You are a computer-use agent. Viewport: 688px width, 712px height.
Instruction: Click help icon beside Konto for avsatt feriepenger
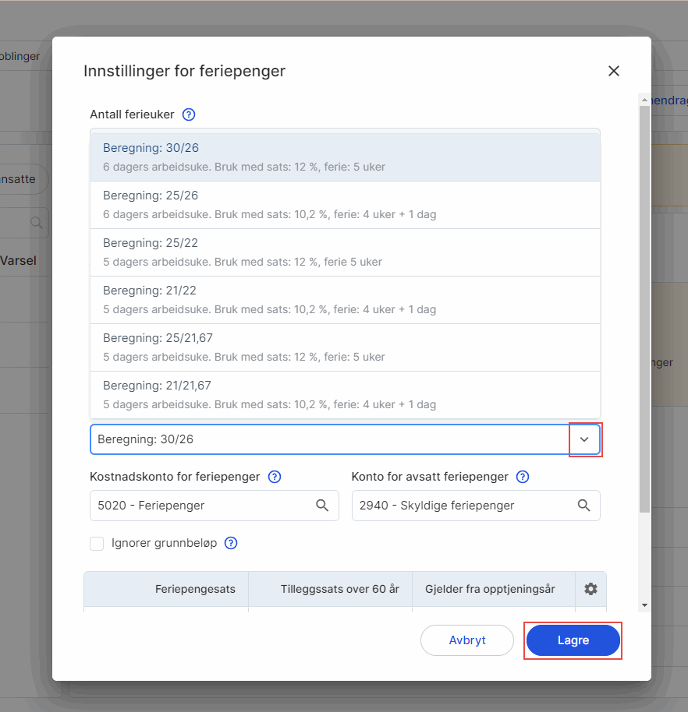tap(523, 477)
